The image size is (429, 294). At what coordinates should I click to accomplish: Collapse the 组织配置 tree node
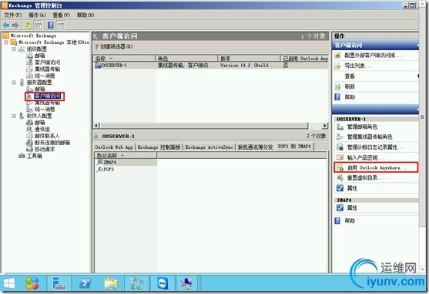coord(14,49)
